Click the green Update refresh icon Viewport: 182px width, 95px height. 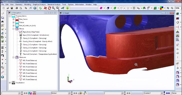[40, 8]
